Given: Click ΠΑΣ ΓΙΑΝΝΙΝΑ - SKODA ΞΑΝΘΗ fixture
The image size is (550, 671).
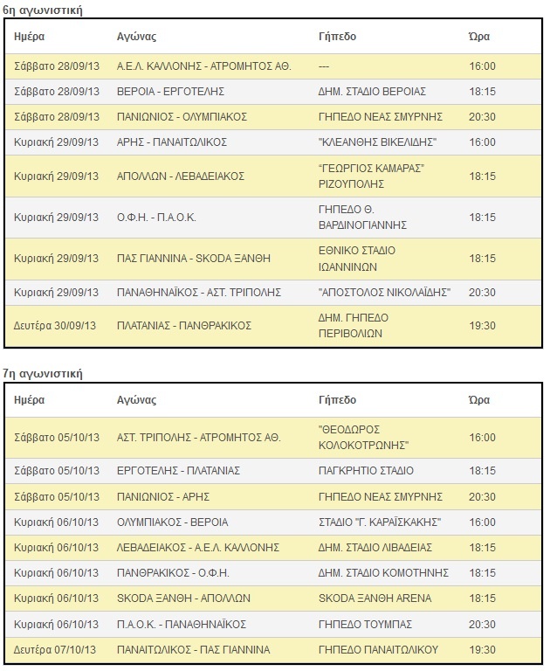Looking at the screenshot, I should (193, 259).
